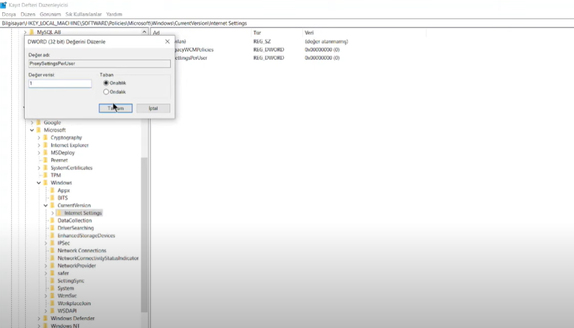Close the DWORD edit dialog
This screenshot has height=328, width=574.
coord(167,41)
